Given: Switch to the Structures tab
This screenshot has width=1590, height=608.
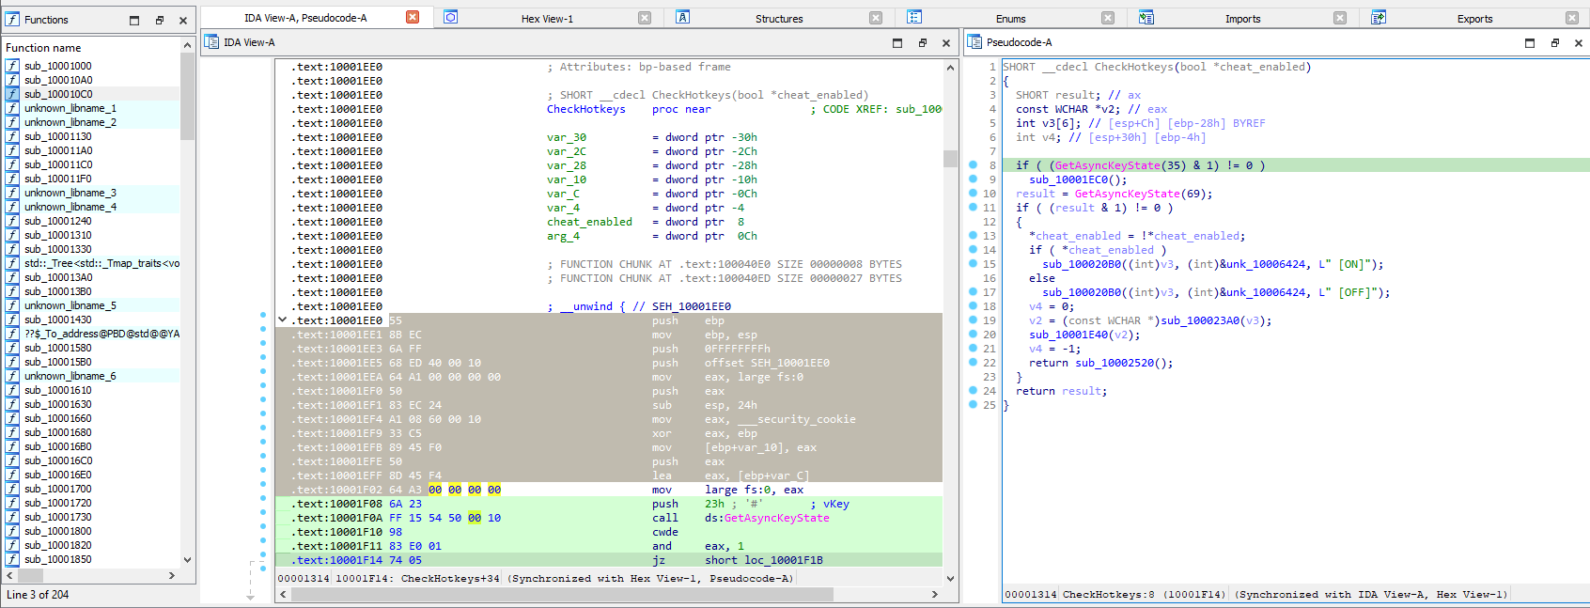Looking at the screenshot, I should click(x=779, y=19).
